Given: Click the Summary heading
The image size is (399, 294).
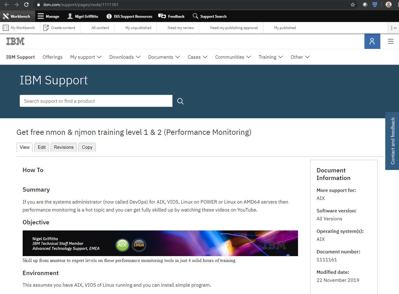Looking at the screenshot, I should pos(36,190).
